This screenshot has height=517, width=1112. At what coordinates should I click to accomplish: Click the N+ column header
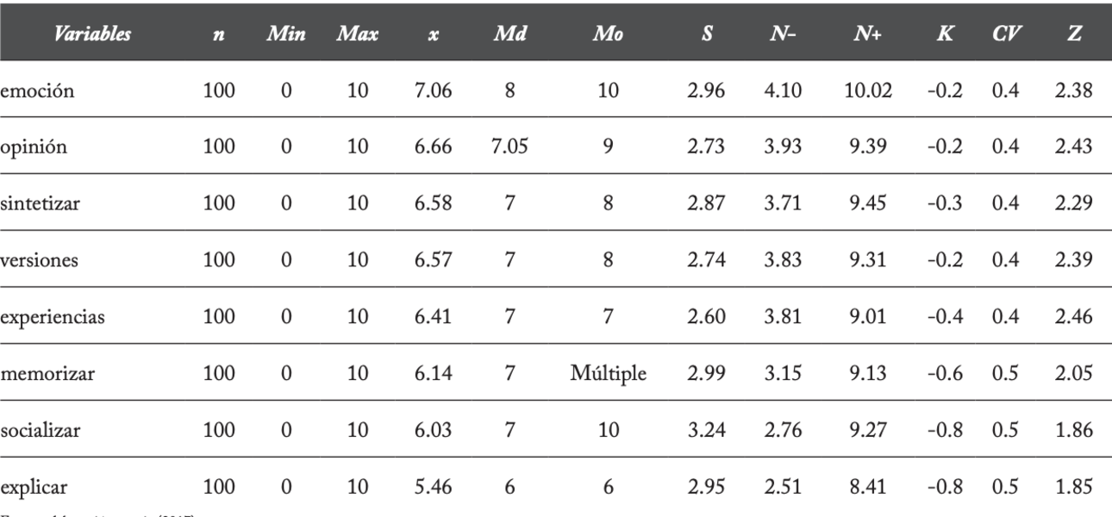(866, 35)
